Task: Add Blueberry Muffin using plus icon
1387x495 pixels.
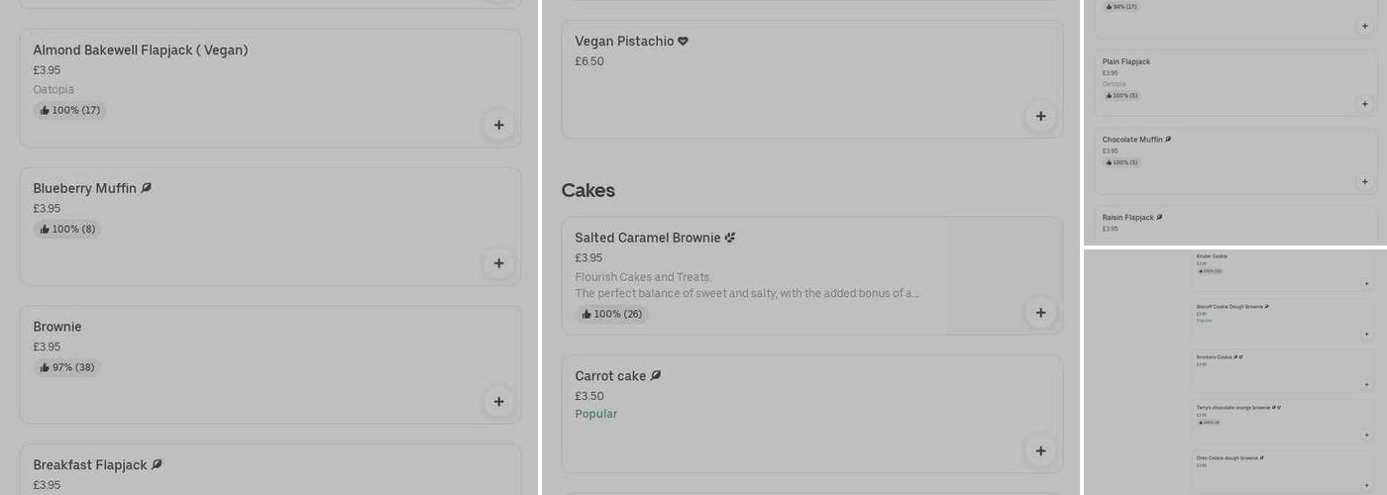Action: [498, 263]
